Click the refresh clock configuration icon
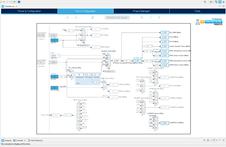The width and height of the screenshot is (226, 147). 92,18
